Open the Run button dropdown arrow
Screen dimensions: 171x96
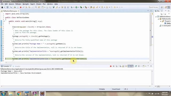pos(79,7)
